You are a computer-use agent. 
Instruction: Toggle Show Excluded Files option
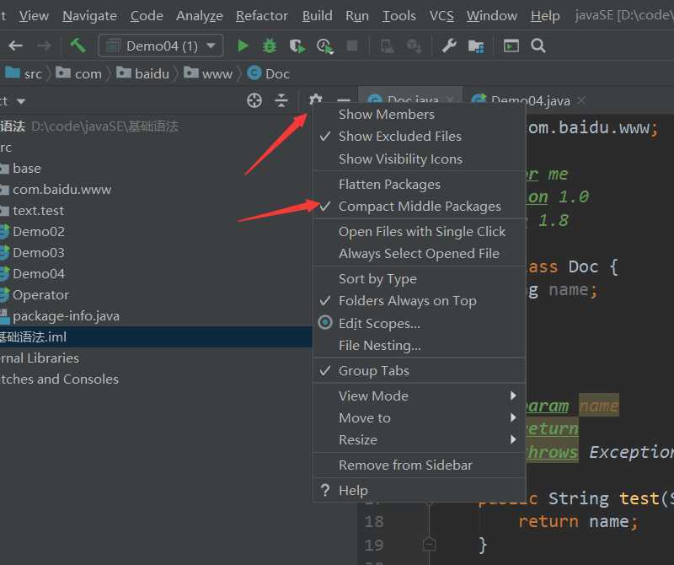tap(420, 137)
